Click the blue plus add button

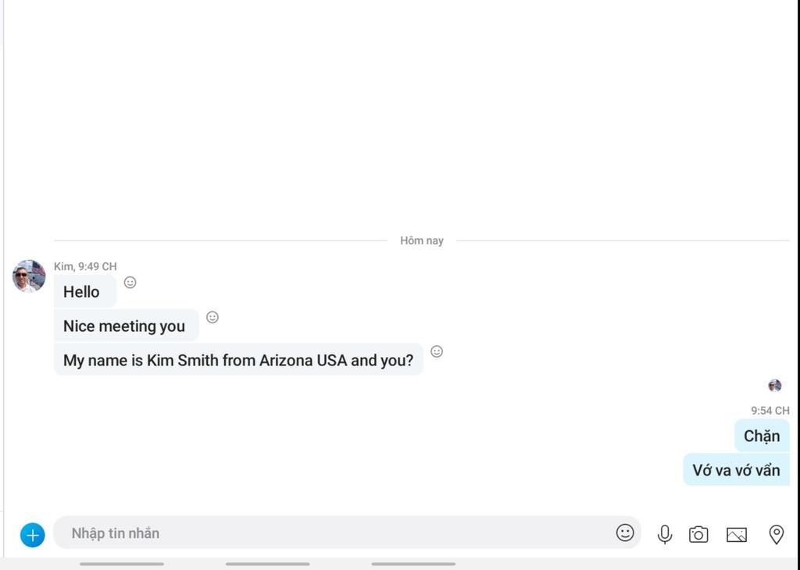pyautogui.click(x=32, y=535)
